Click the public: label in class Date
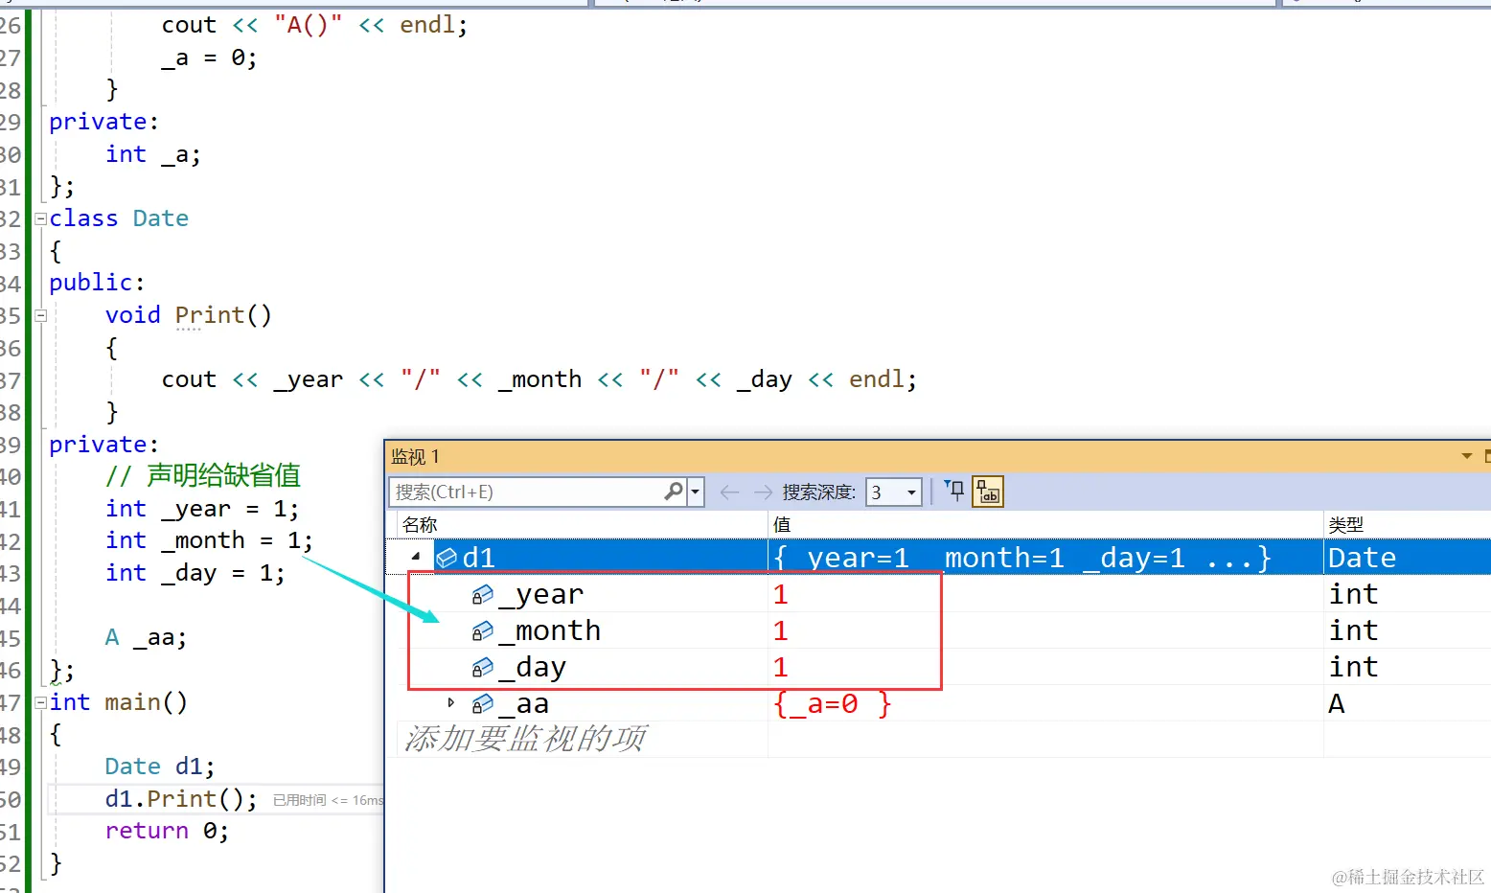 coord(97,283)
